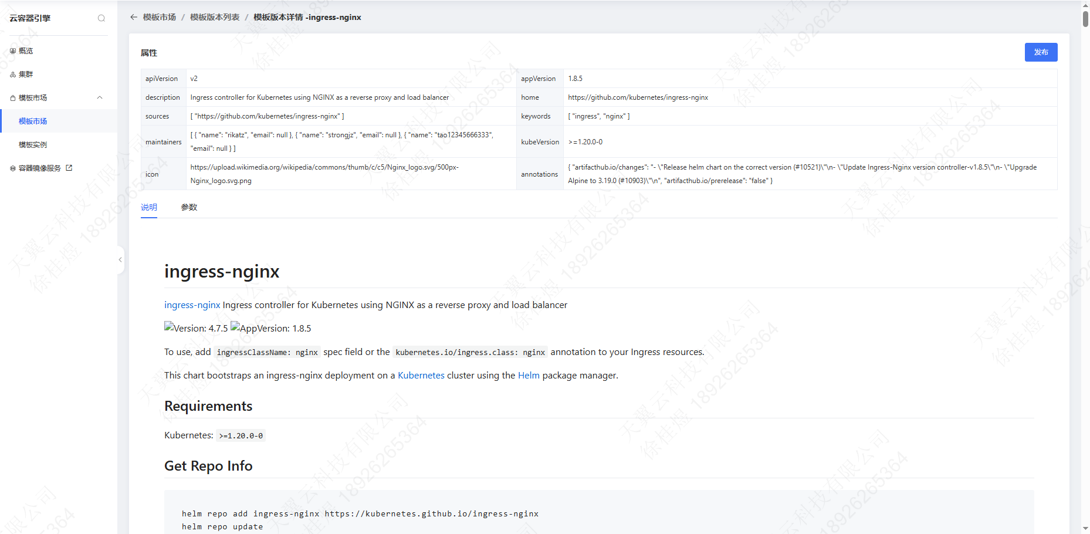
Task: Click the maintainers value cell
Action: (351, 141)
